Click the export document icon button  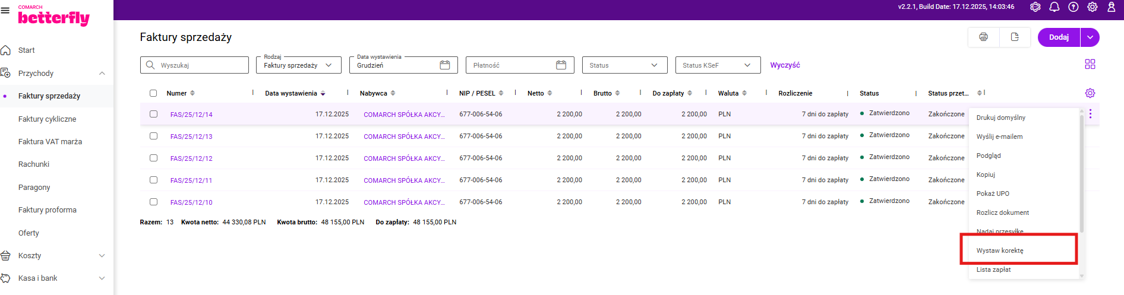pos(1015,37)
